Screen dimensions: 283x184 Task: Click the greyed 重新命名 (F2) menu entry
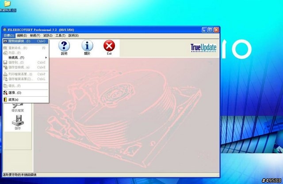[26, 48]
